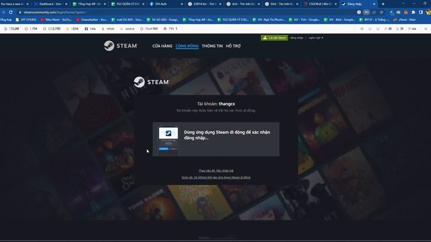Click the PIN 1 metric on the SEO toolbar
431x242 pixels.
pyautogui.click(x=170, y=28)
